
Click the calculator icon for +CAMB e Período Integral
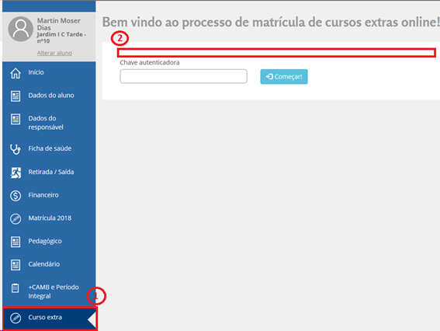click(16, 288)
